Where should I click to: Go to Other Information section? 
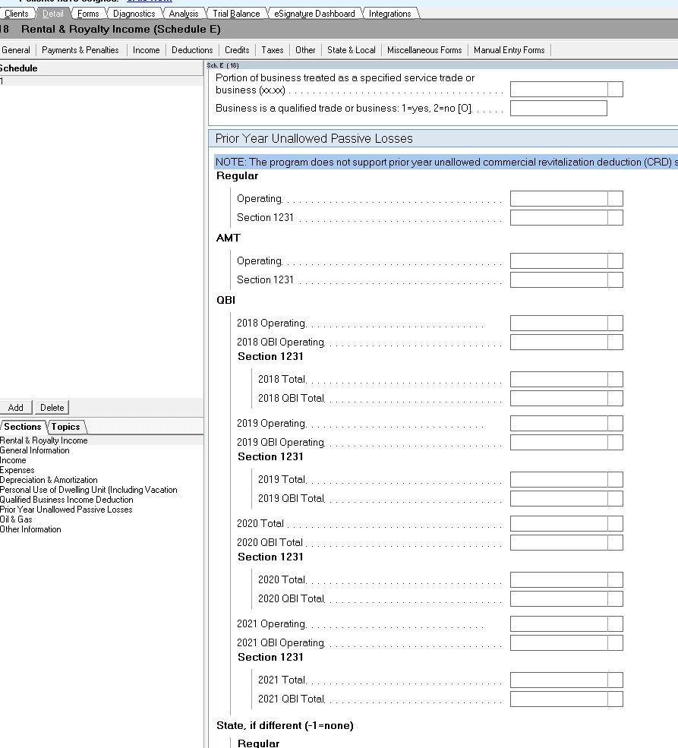[x=30, y=529]
